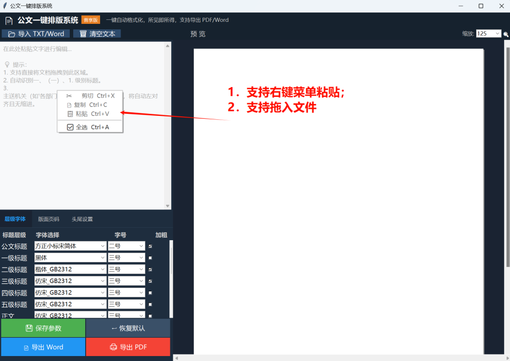This screenshot has height=361, width=510.
Task: Click the text editor scroll-up arrow
Action: 167,46
